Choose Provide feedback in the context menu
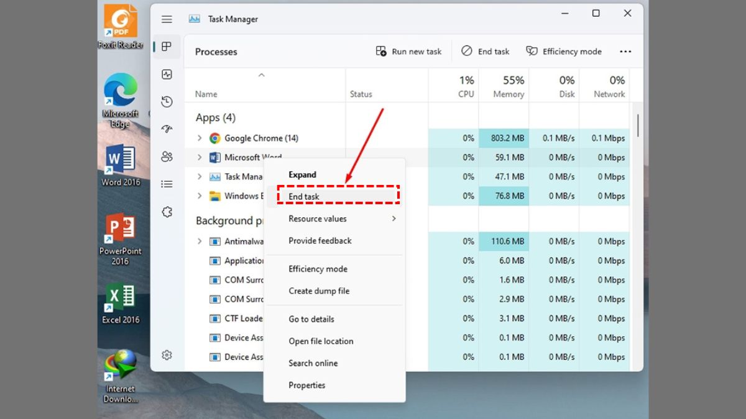746x419 pixels. (334, 241)
